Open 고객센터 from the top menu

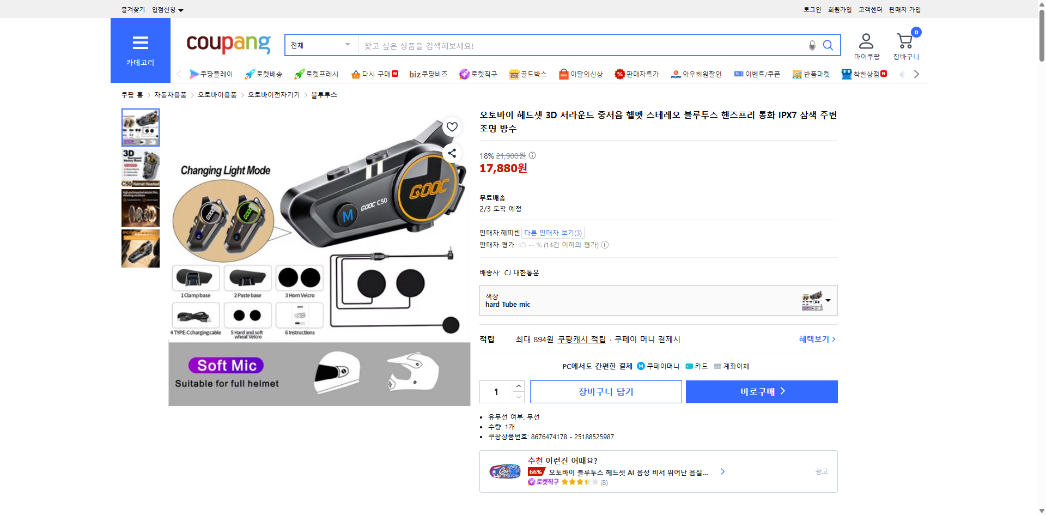869,9
